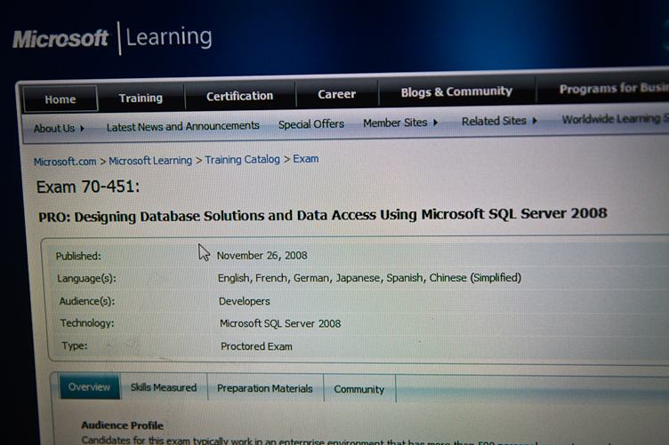Screen dimensions: 669x445
Task: Open Latest News and Announcements link
Action: (183, 126)
